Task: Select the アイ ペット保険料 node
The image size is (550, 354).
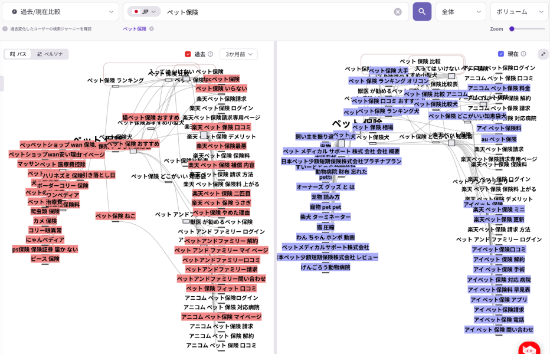Action: tap(499, 128)
